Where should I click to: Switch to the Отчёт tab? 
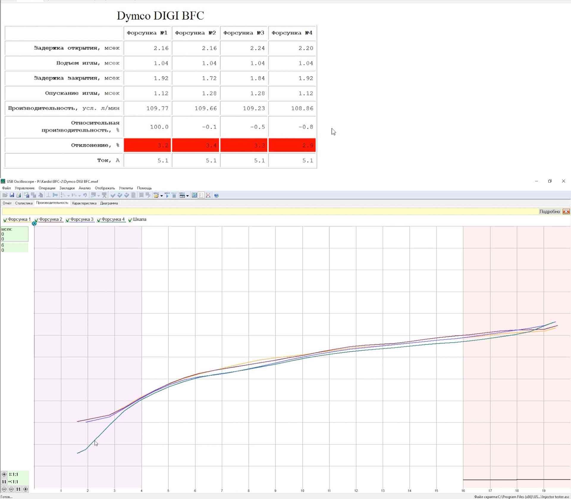[7, 203]
